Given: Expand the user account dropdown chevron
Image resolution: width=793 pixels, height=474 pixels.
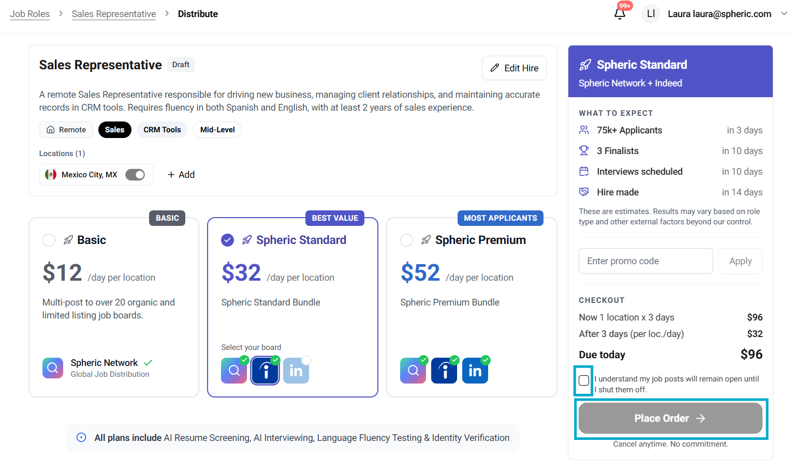Looking at the screenshot, I should [784, 14].
